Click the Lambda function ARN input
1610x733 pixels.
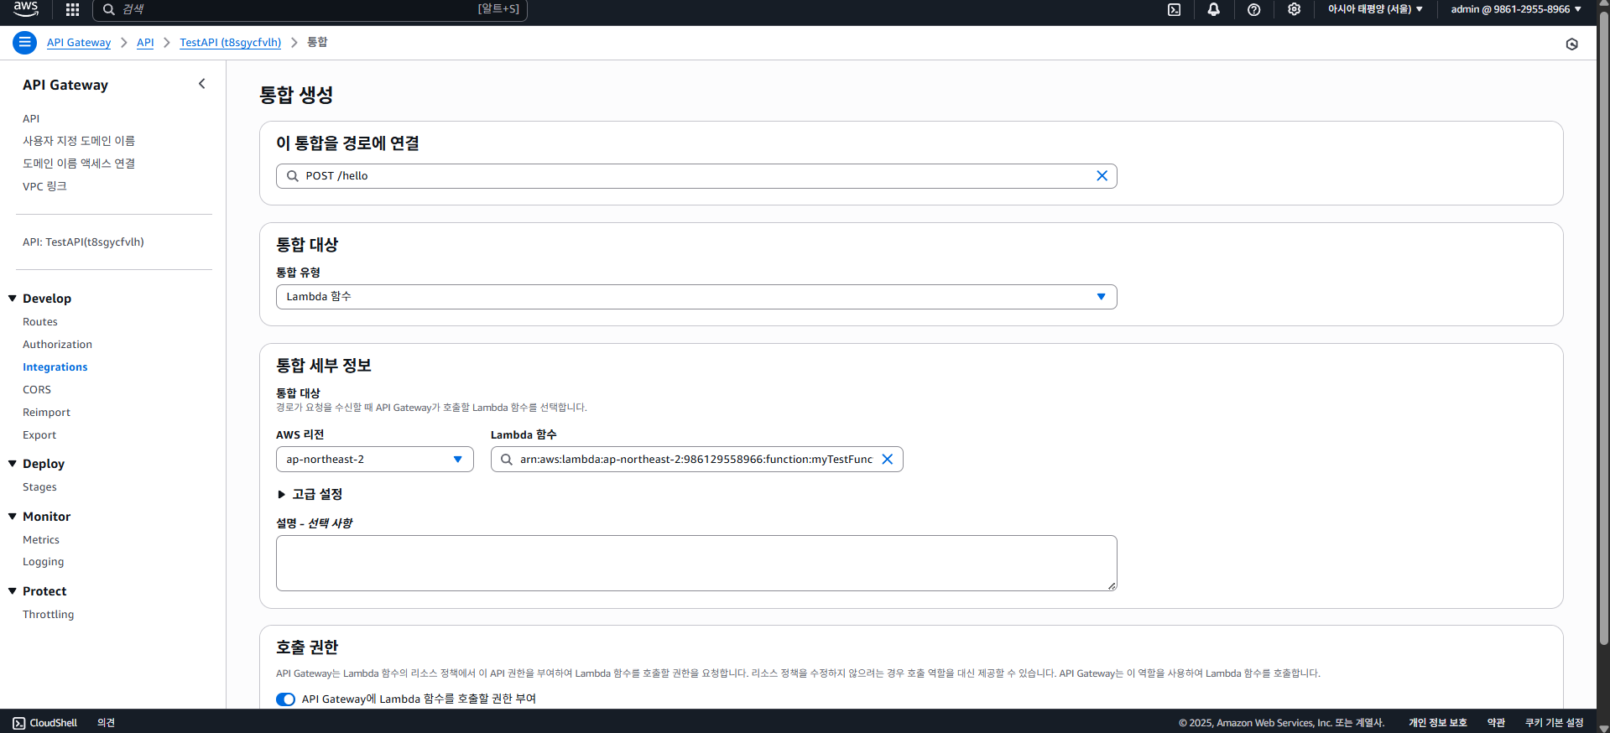pyautogui.click(x=696, y=460)
